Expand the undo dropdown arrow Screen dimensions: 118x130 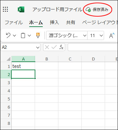[15, 35]
